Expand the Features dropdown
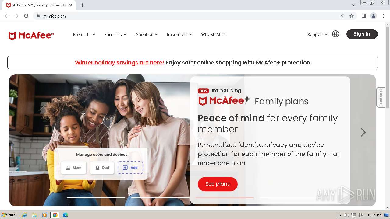The image size is (390, 219). click(115, 35)
